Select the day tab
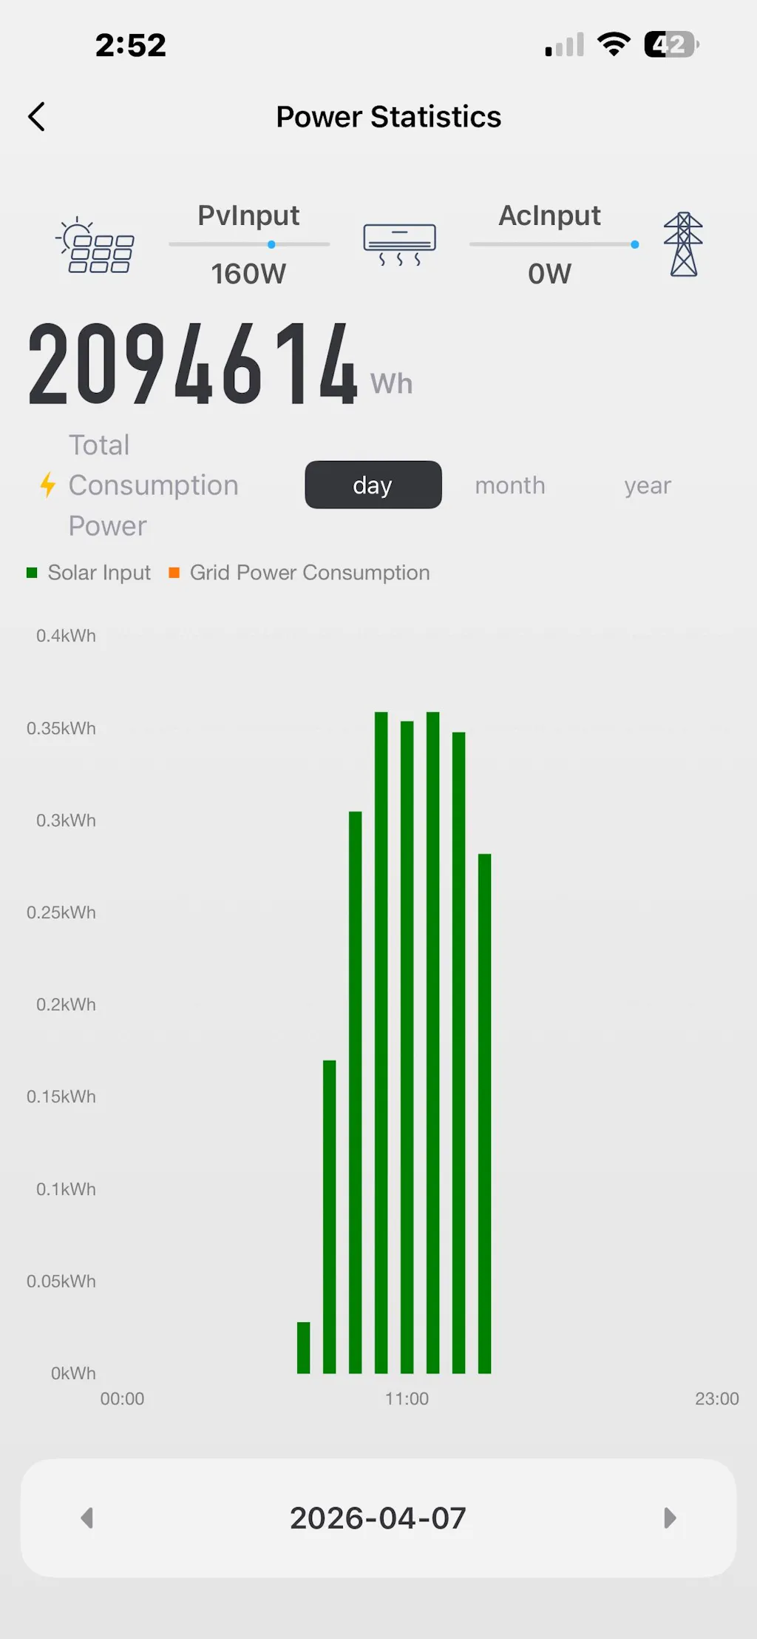The image size is (757, 1639). point(373,485)
